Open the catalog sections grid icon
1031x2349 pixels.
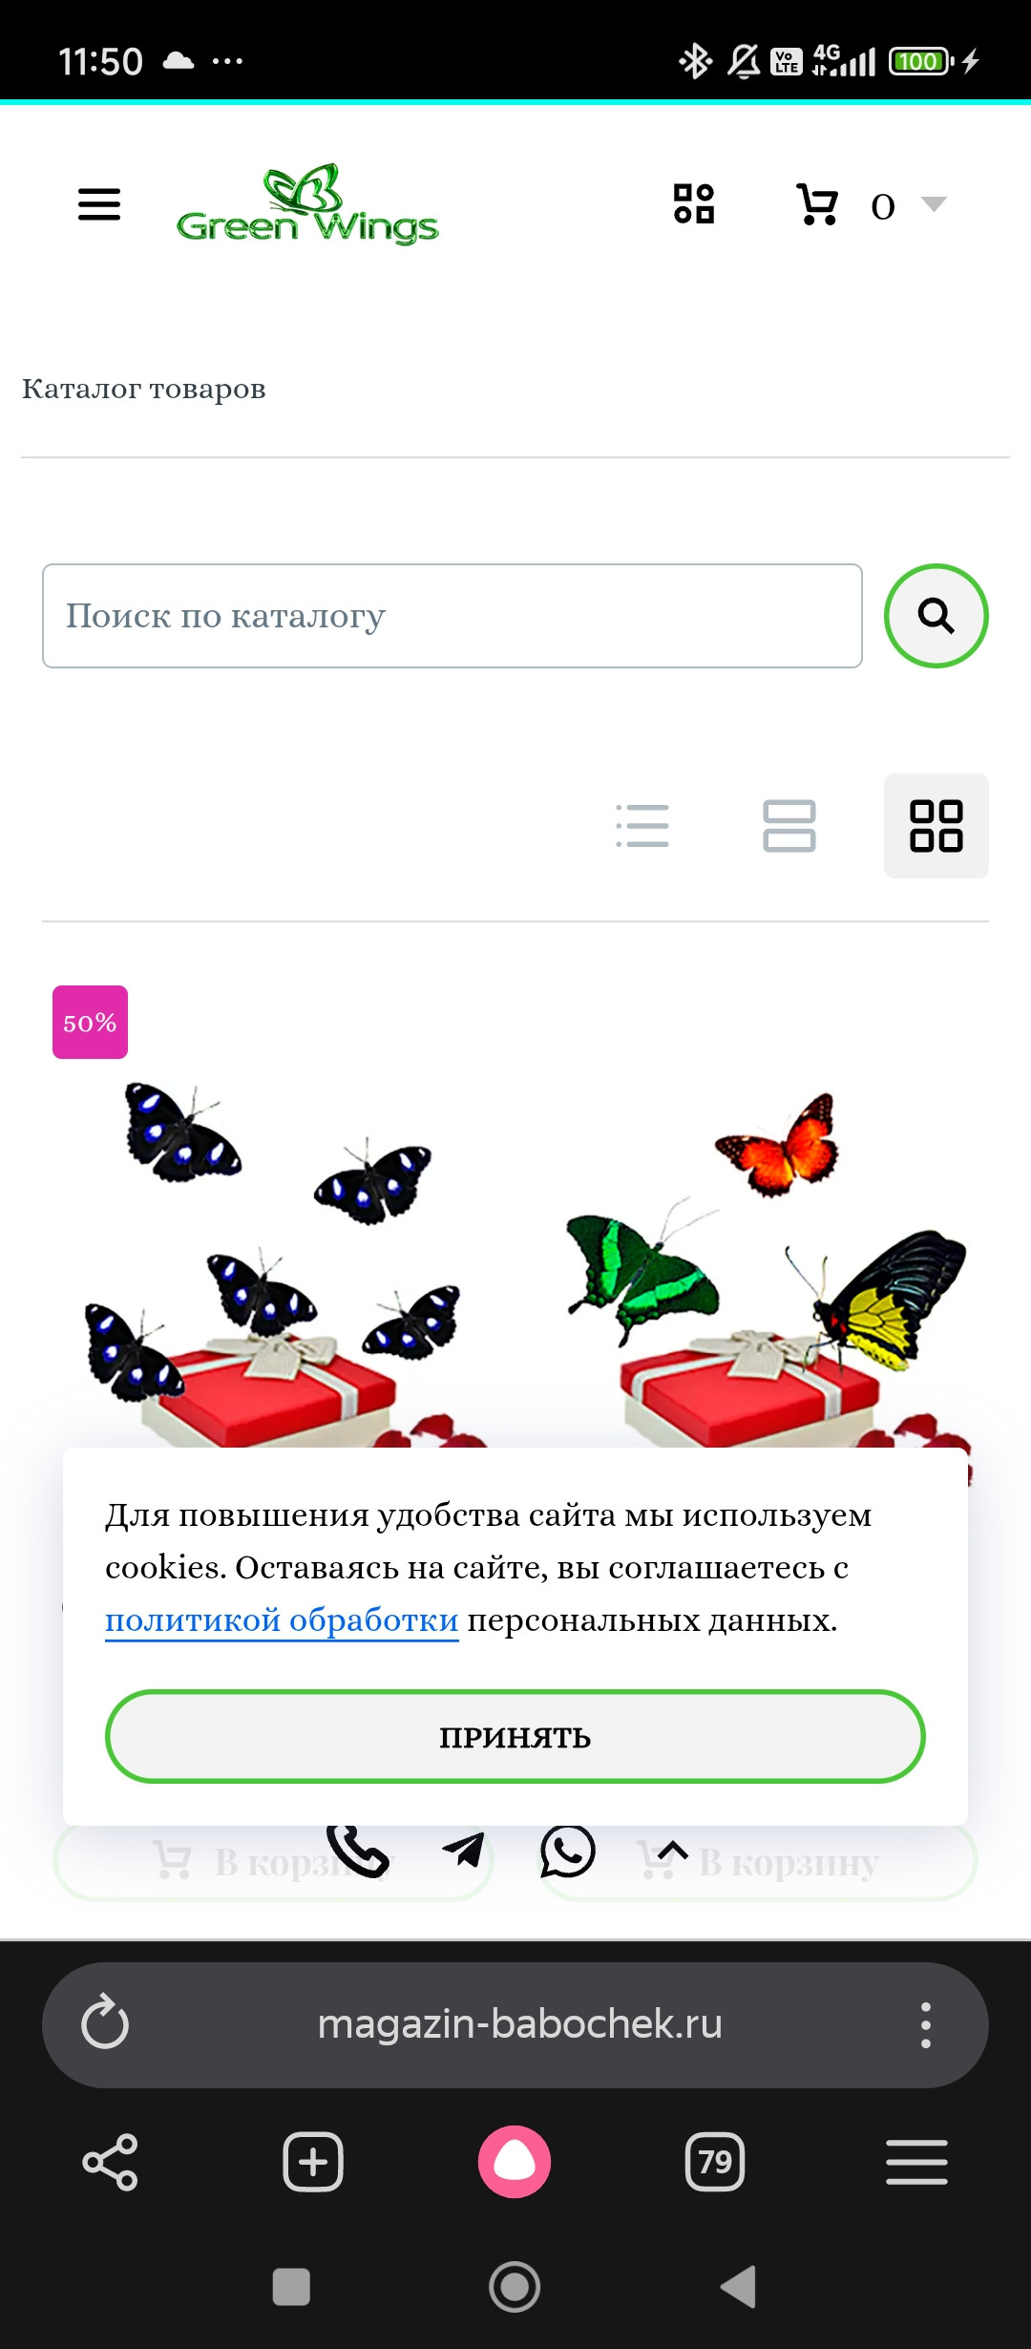pyautogui.click(x=694, y=203)
